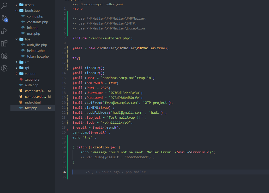Image resolution: width=269 pixels, height=193 pixels.
Task: Open constants.php from the explorer
Action: coord(38,22)
